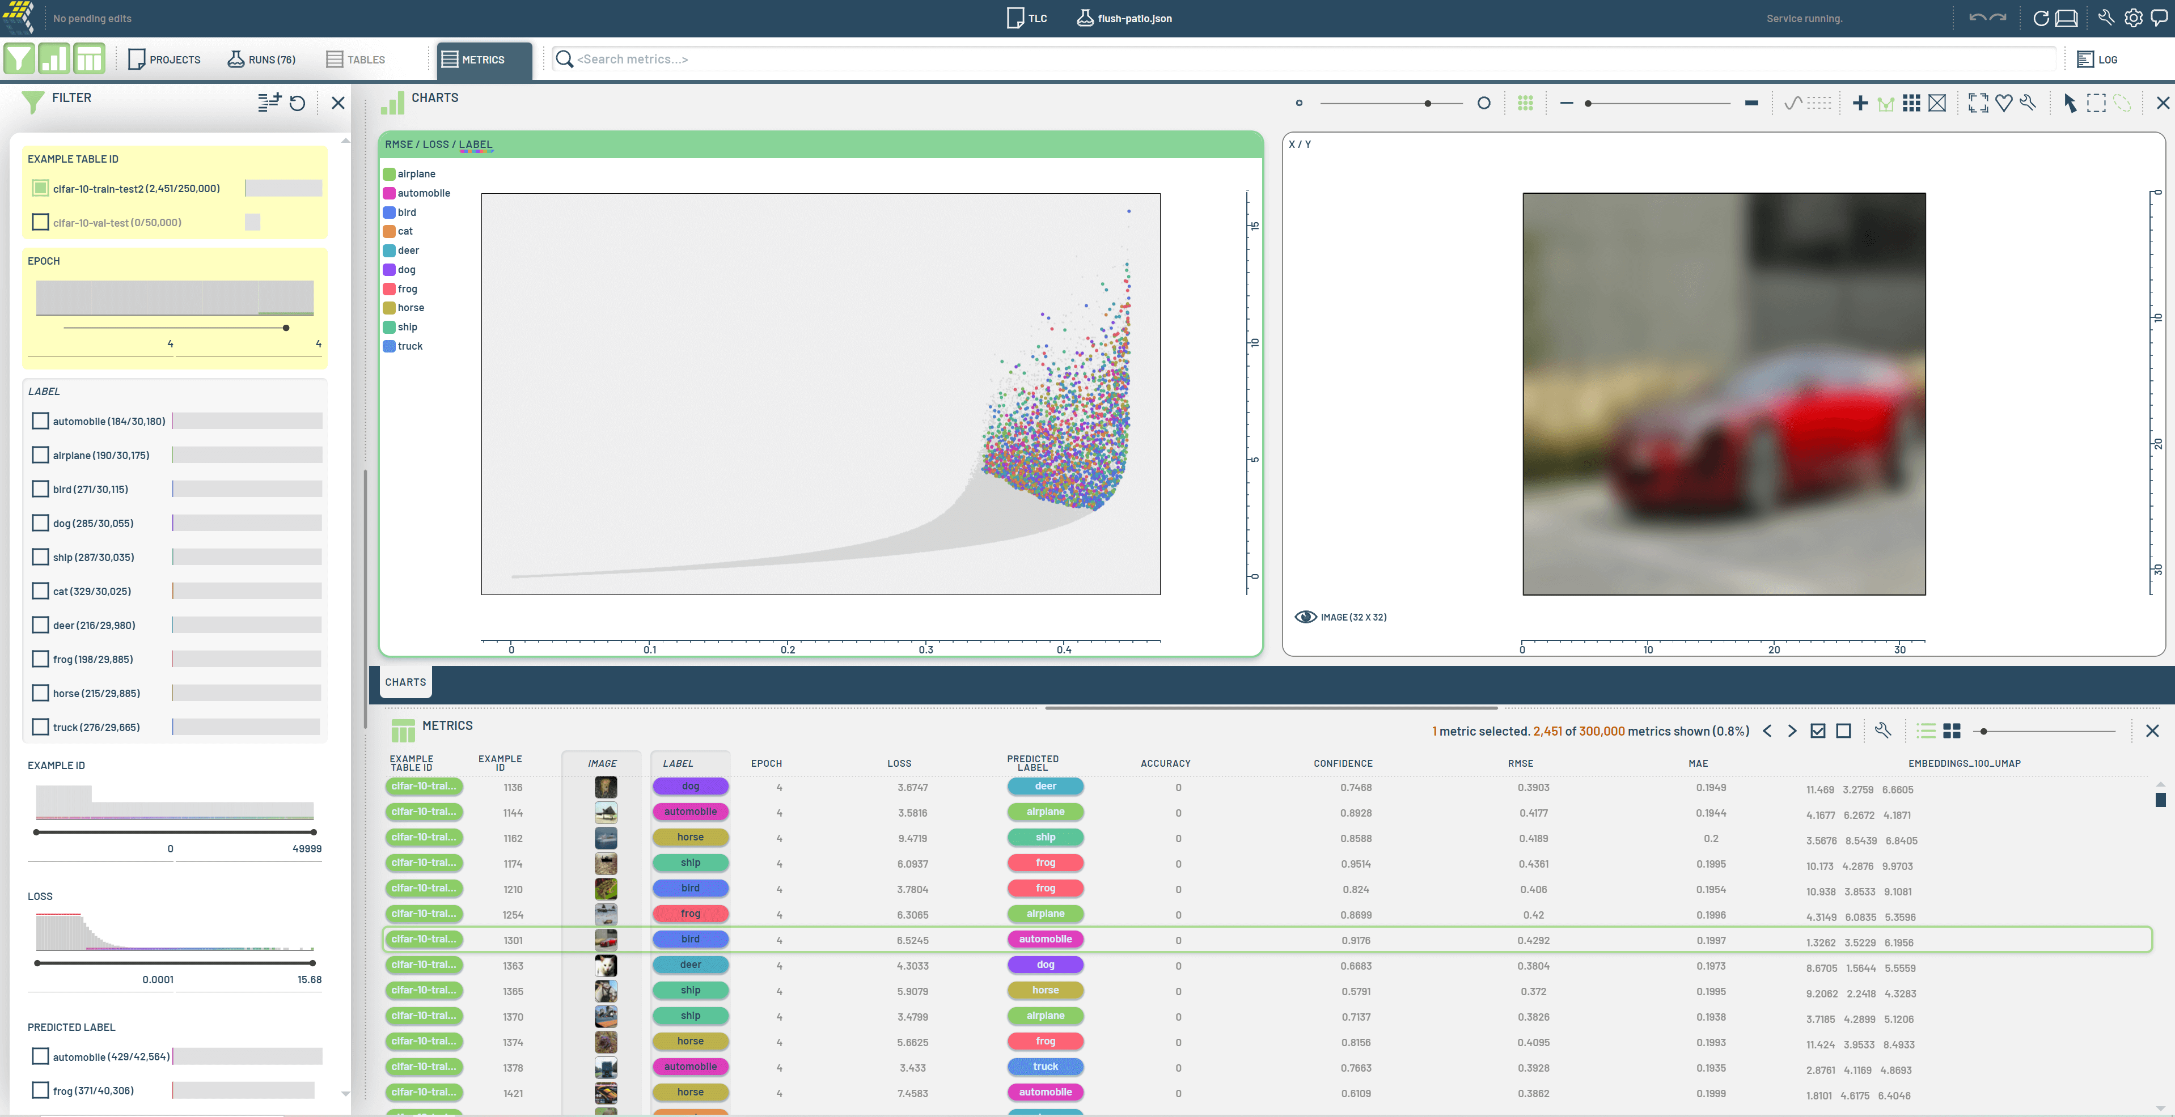The height and width of the screenshot is (1117, 2175).
Task: Check the automobile label filter
Action: point(40,421)
